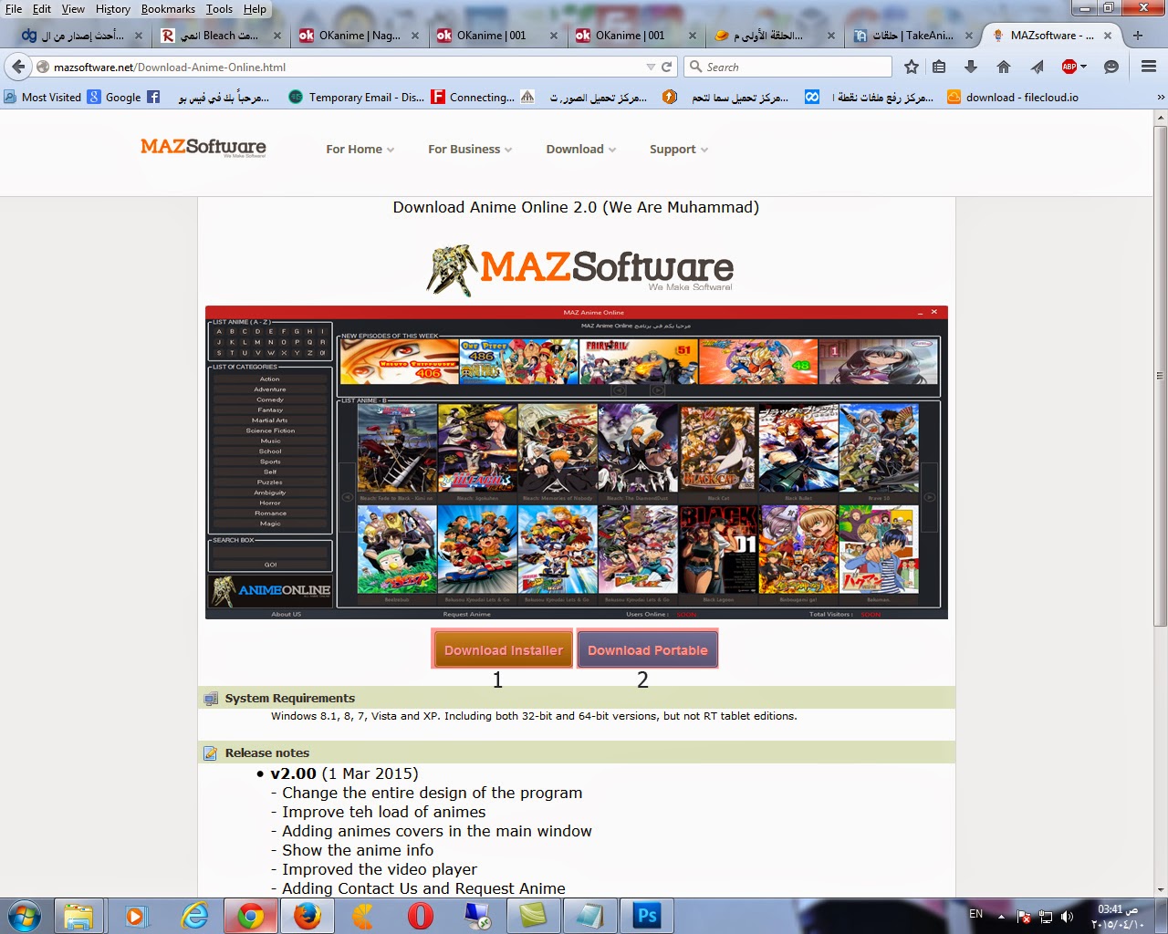
Task: Open the Help menu
Action: click(x=255, y=9)
